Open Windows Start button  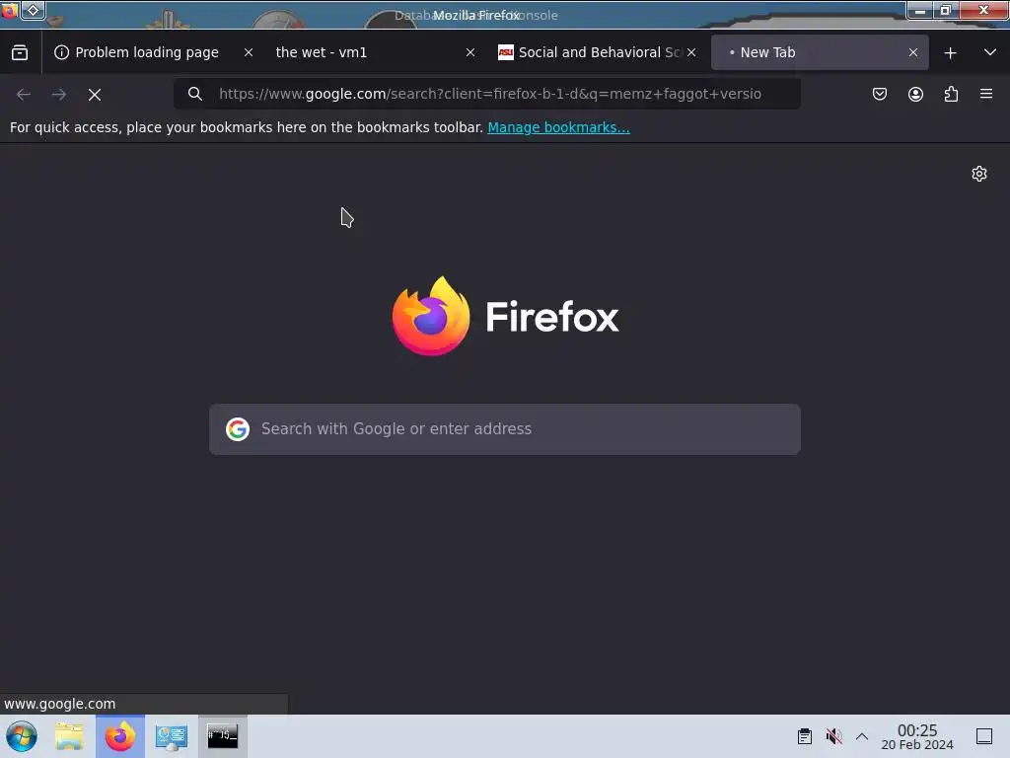[x=22, y=736]
